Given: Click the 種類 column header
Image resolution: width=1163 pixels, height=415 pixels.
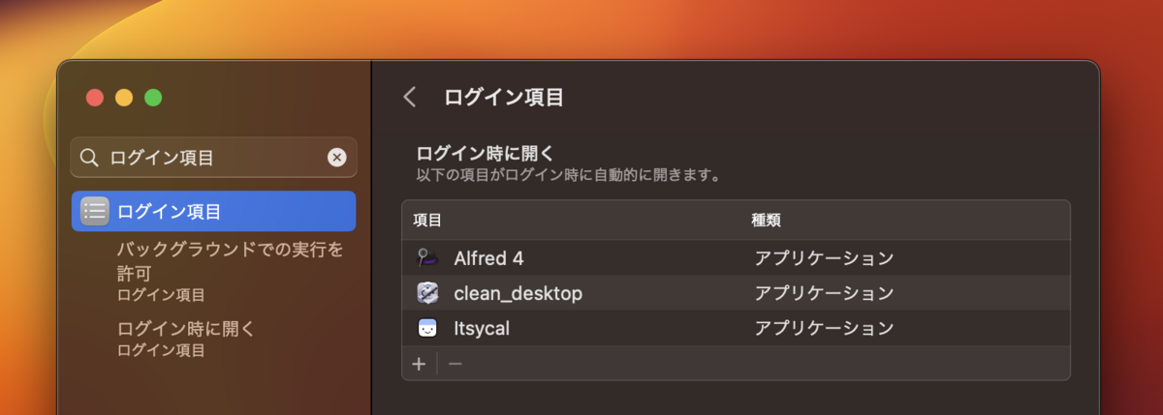Looking at the screenshot, I should coord(767,221).
